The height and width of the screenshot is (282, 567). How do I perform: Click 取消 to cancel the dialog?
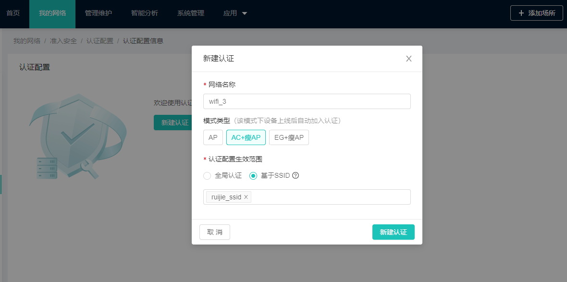[215, 232]
